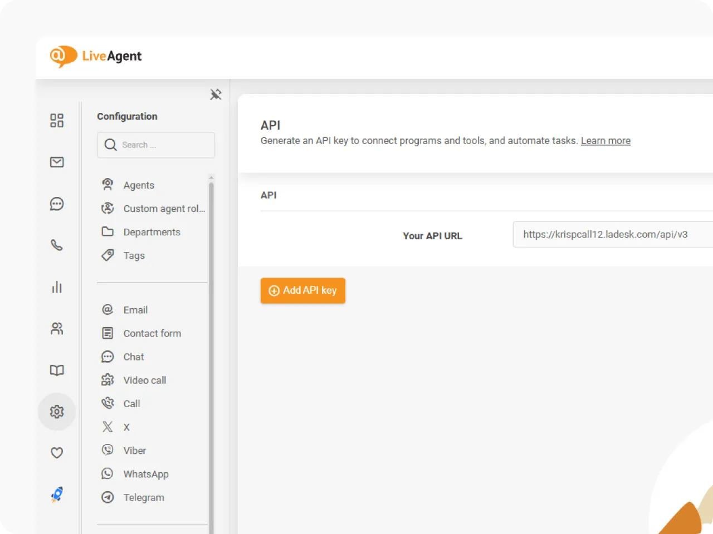The width and height of the screenshot is (713, 534).
Task: Open the calls phone icon in sidebar
Action: click(x=57, y=245)
